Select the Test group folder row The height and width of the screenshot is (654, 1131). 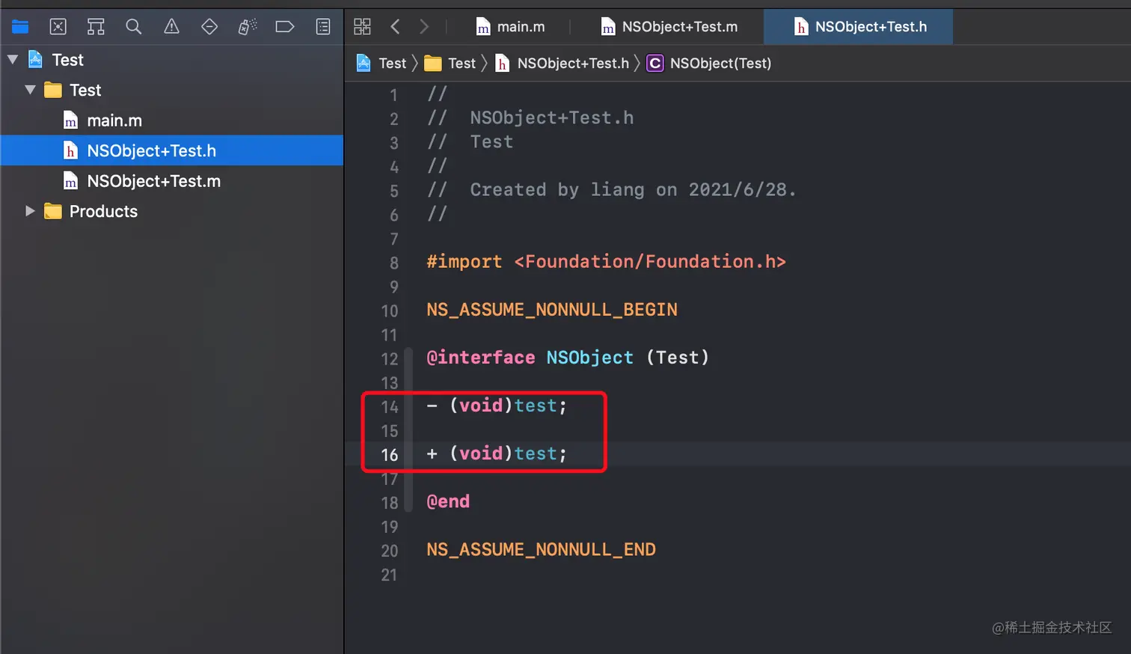click(172, 90)
